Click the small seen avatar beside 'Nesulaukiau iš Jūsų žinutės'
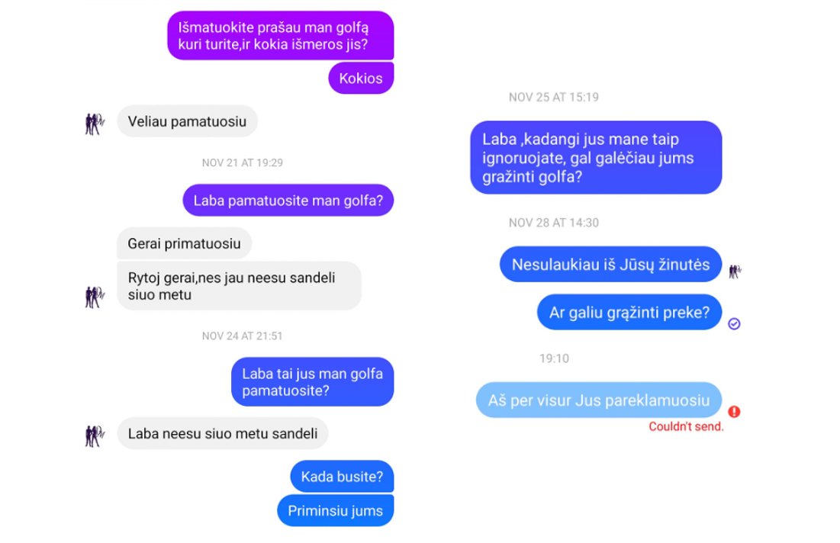 pos(735,271)
